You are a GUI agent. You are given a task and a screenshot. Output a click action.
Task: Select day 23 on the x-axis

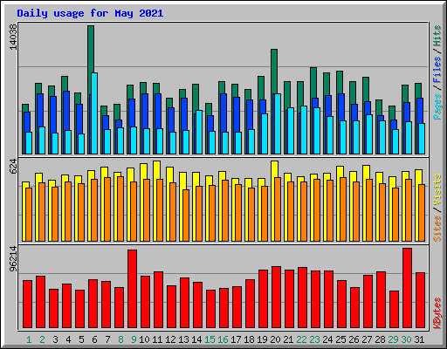(x=314, y=339)
